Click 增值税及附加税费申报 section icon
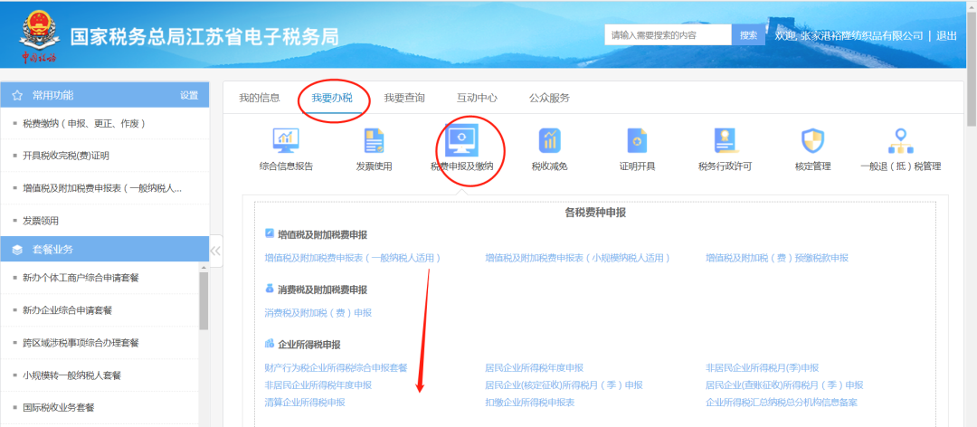Viewport: 977px width, 427px height. tap(270, 234)
